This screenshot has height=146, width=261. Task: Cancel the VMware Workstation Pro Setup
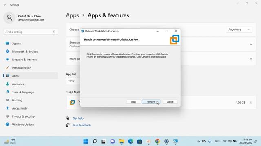(x=170, y=102)
